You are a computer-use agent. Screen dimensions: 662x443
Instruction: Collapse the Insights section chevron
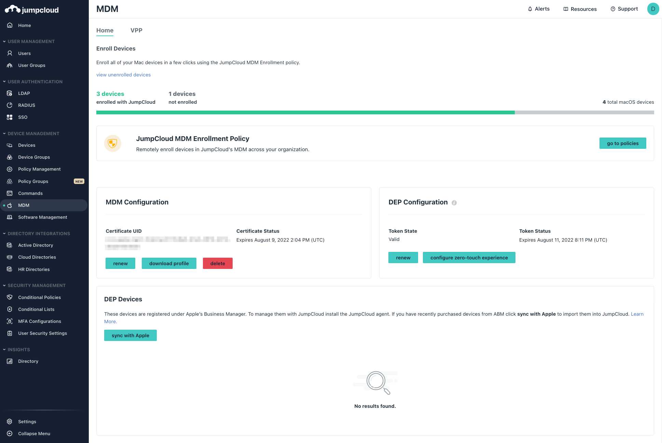coord(4,349)
